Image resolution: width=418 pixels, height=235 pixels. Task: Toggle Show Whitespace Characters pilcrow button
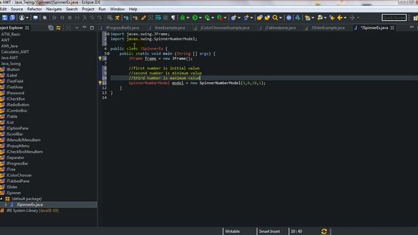[x=173, y=18]
